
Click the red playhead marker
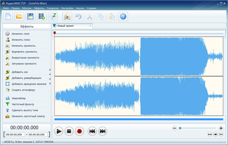[x=55, y=33]
